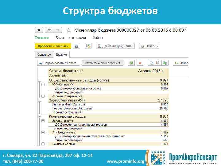This screenshot has height=166, width=221.
Task: Toggle Автоматический пересчет button
Action: 103,63
